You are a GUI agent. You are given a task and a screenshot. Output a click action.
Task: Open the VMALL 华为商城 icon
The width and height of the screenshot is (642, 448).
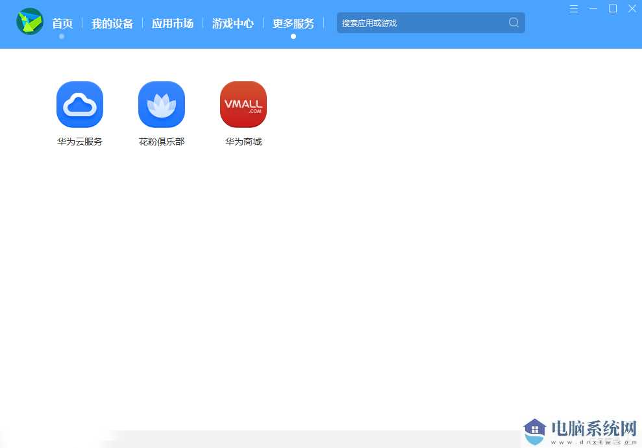[x=243, y=105]
